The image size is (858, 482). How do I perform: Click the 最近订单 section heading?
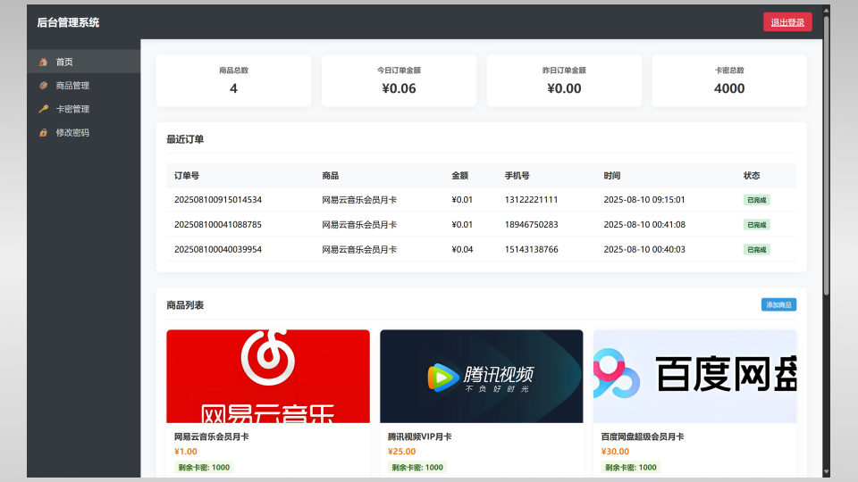click(185, 139)
